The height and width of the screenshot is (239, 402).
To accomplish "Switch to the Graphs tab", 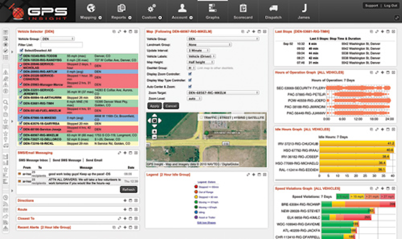I will pos(212,11).
